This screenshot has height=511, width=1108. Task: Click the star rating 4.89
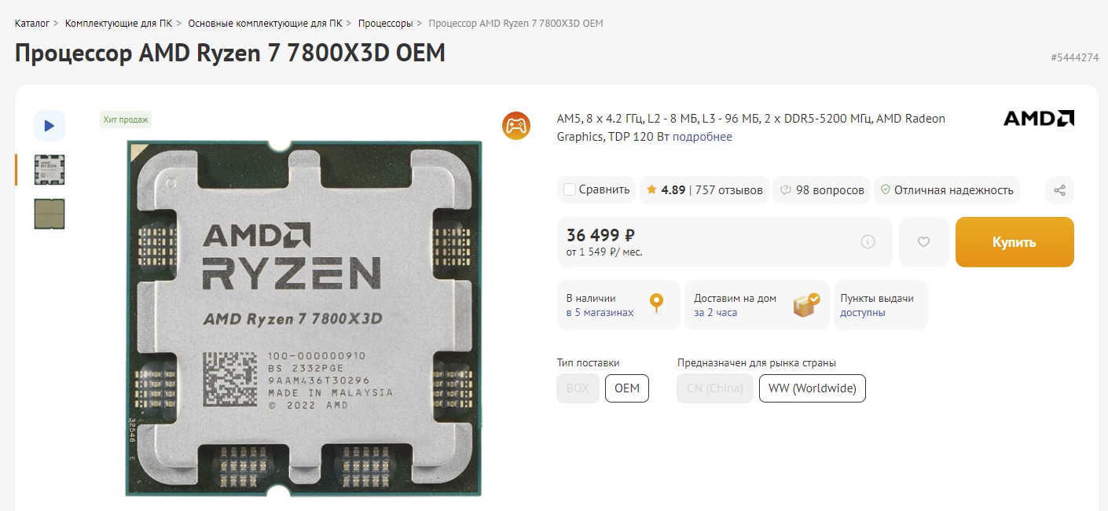coord(666,190)
